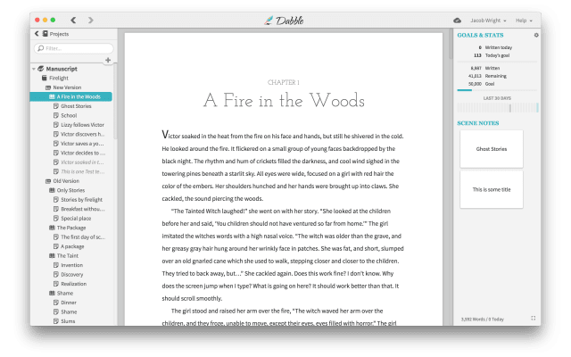Open the This is one Test te... scene
This screenshot has height=357, width=571.
pyautogui.click(x=82, y=171)
